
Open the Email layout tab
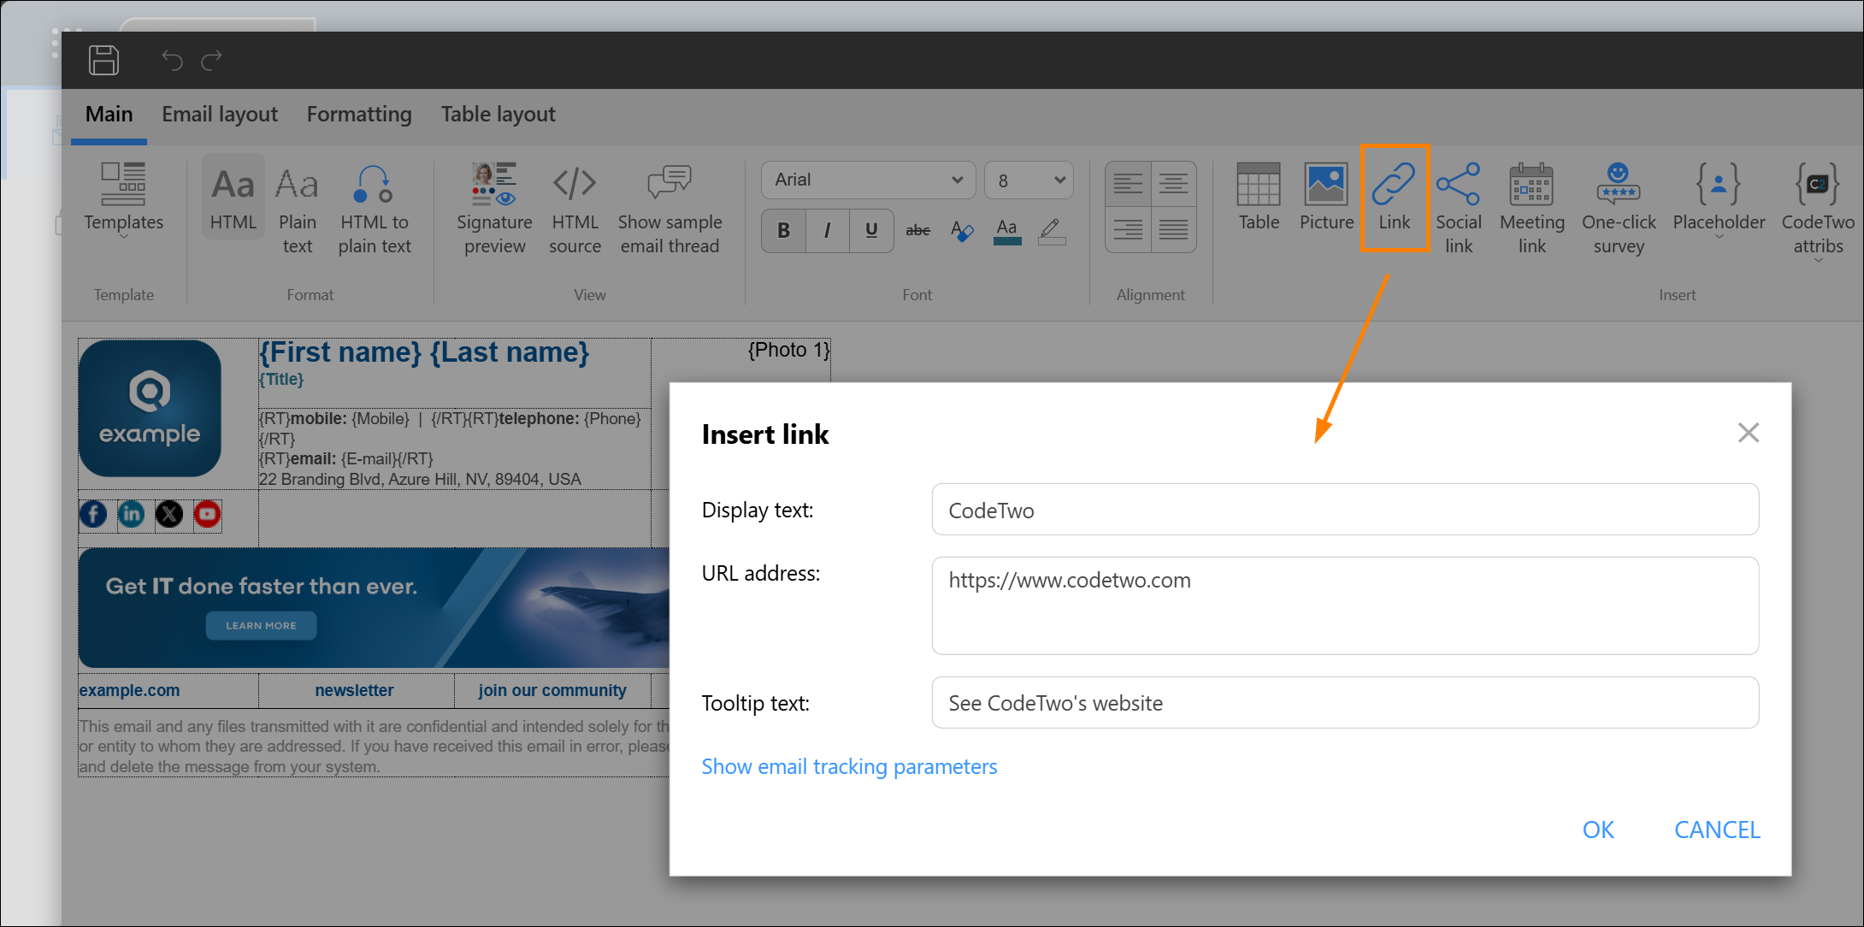pos(220,115)
